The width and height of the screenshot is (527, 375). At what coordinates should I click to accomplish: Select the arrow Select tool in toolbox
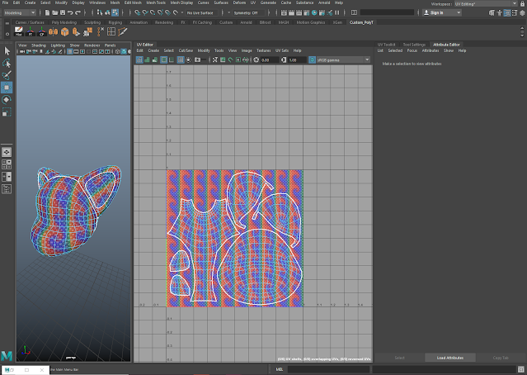(x=7, y=51)
